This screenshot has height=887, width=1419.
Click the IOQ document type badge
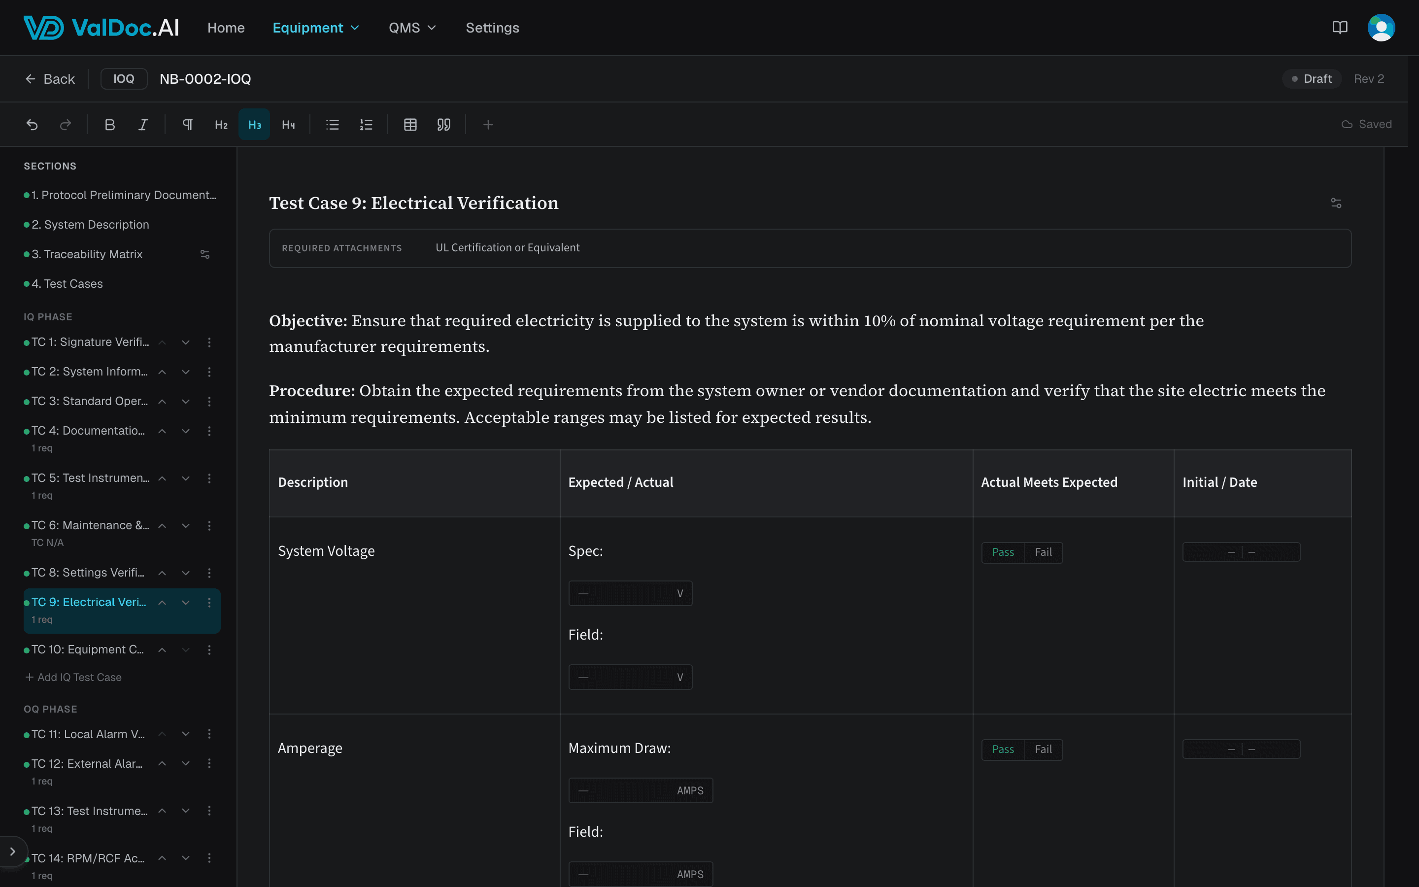point(124,79)
